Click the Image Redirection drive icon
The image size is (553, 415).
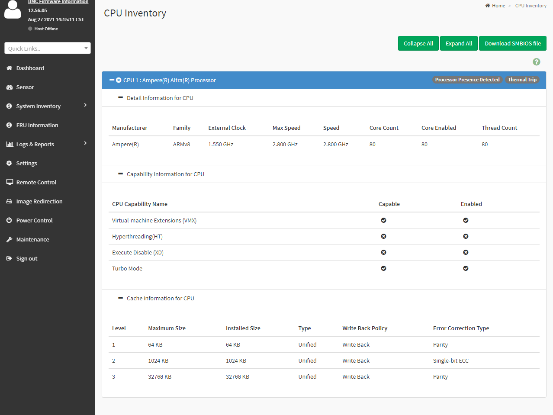(9, 201)
